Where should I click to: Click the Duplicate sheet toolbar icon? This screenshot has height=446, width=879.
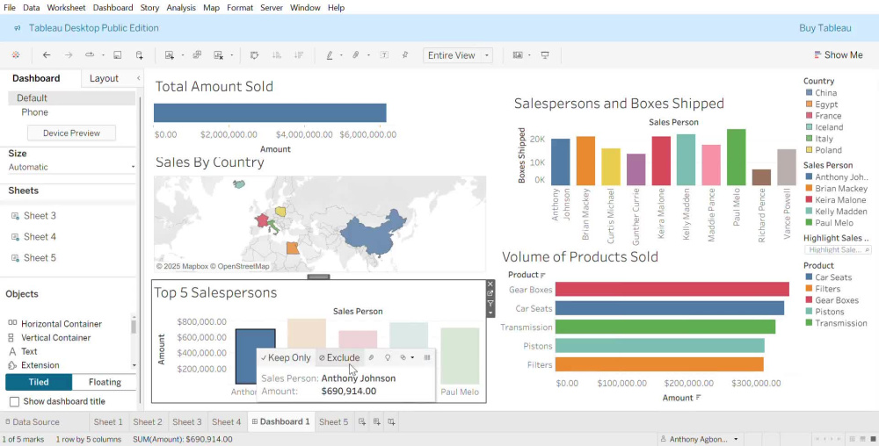pos(197,54)
